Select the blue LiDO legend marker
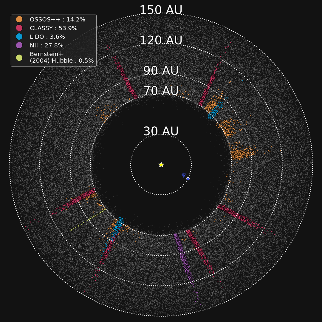 pyautogui.click(x=19, y=37)
